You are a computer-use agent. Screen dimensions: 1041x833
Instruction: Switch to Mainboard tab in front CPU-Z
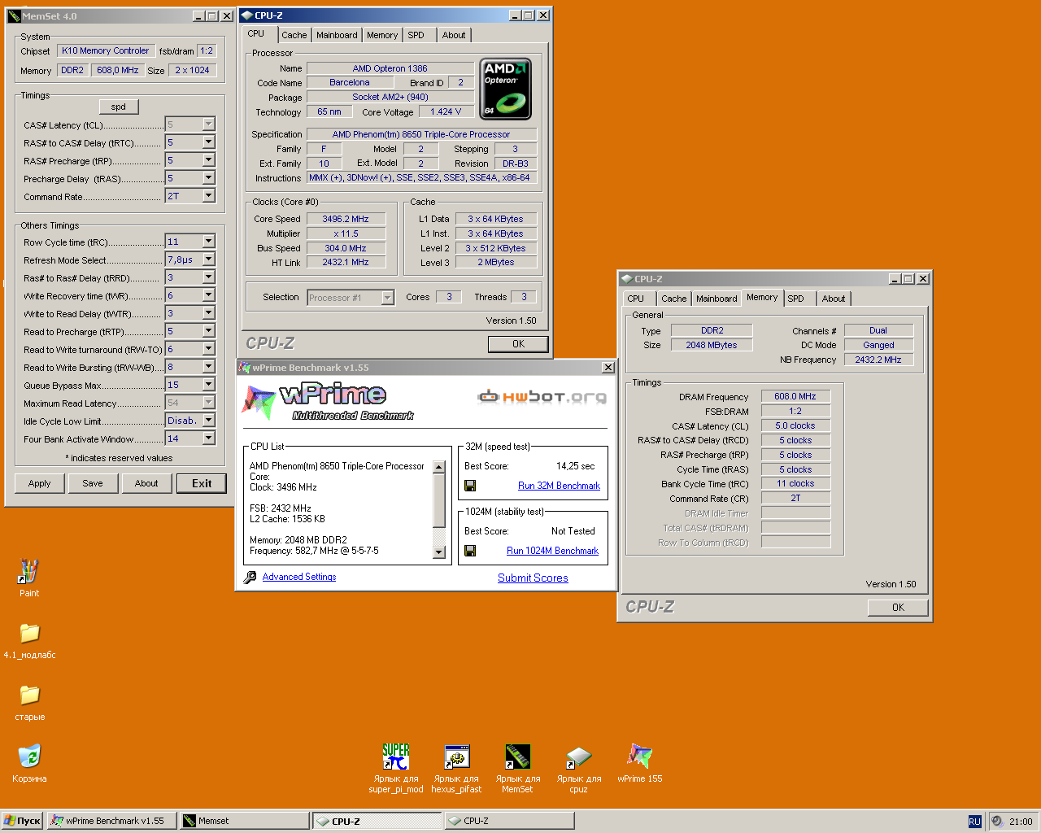(337, 35)
